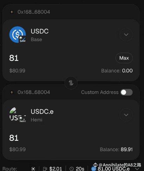
Task: Toggle the Custom Address switch
Action: pos(126,92)
